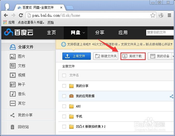The width and height of the screenshot is (175, 136).
Task: Focus the 搜索你的文件 search field
Action: 160,33
